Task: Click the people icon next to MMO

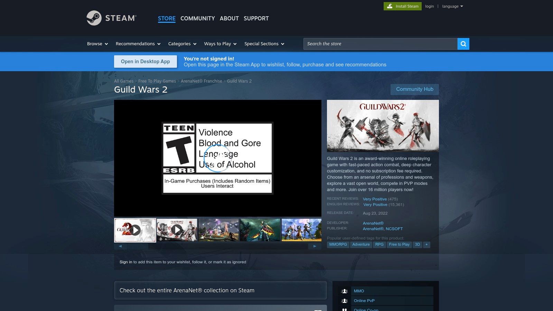Action: tap(345, 291)
